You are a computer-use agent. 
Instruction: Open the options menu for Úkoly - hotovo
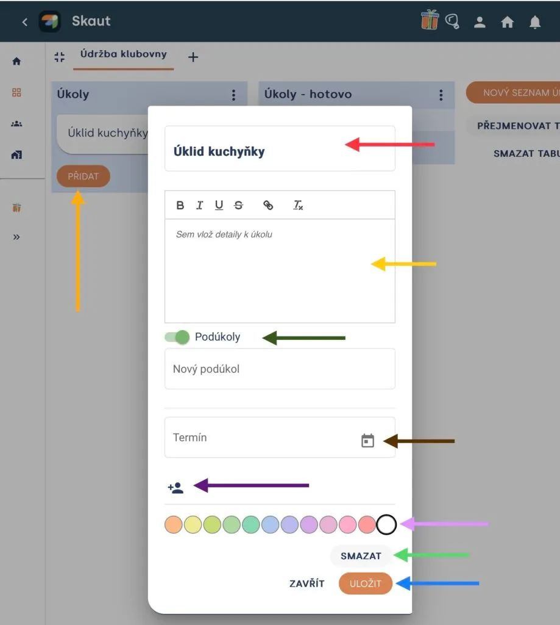point(441,95)
